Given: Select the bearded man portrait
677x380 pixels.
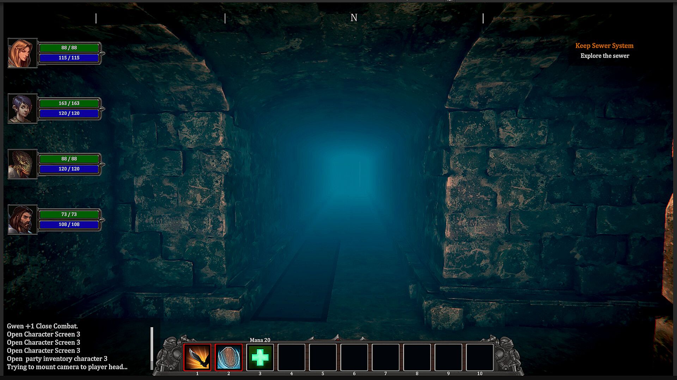Looking at the screenshot, I should [x=22, y=220].
